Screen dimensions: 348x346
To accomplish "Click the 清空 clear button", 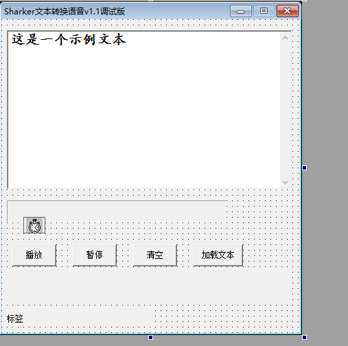I will (155, 255).
